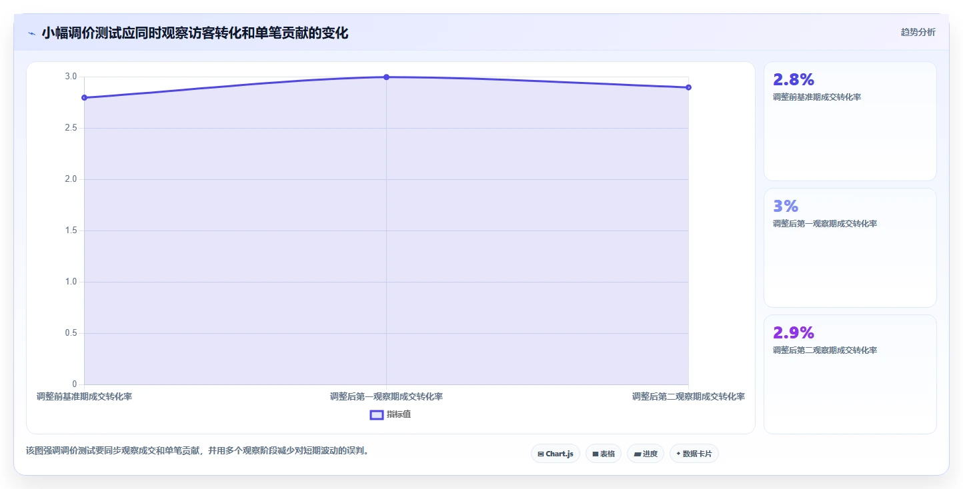Select the 数据卡片 tag
This screenshot has height=489, width=963.
694,454
